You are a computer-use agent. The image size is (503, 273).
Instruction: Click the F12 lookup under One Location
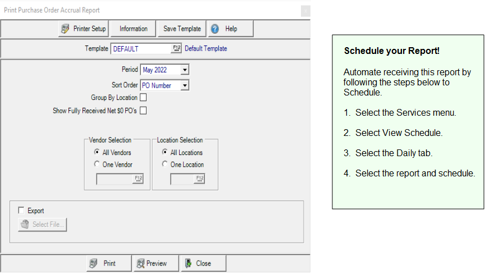[199, 179]
